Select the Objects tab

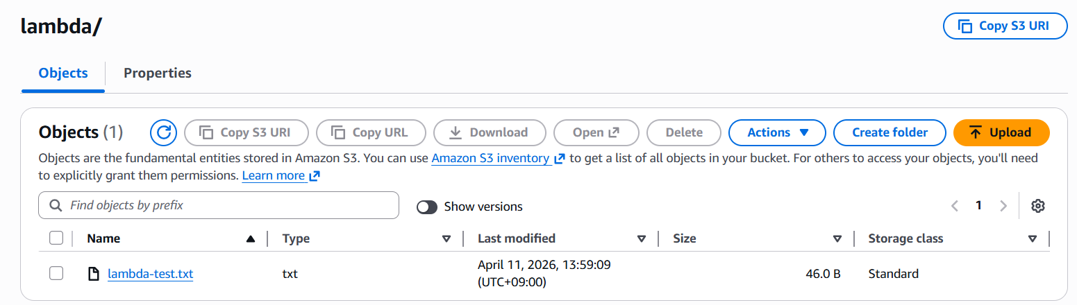63,73
